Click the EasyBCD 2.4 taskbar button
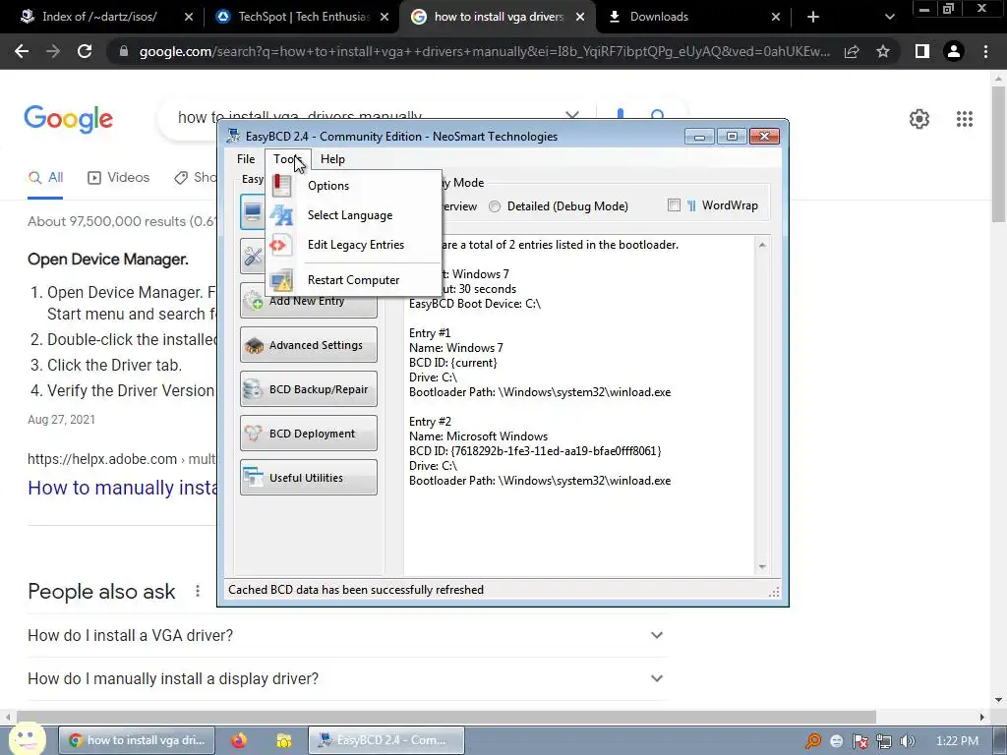Image resolution: width=1007 pixels, height=755 pixels. coord(385,740)
